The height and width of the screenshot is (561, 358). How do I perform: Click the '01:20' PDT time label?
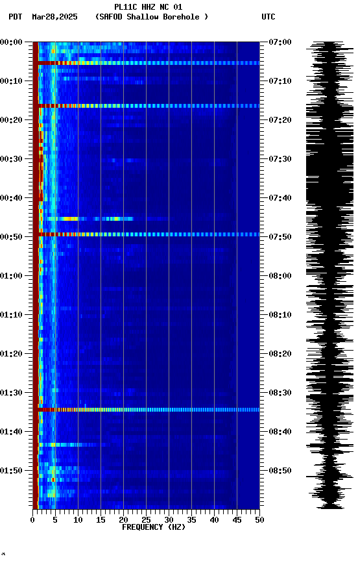coord(11,355)
